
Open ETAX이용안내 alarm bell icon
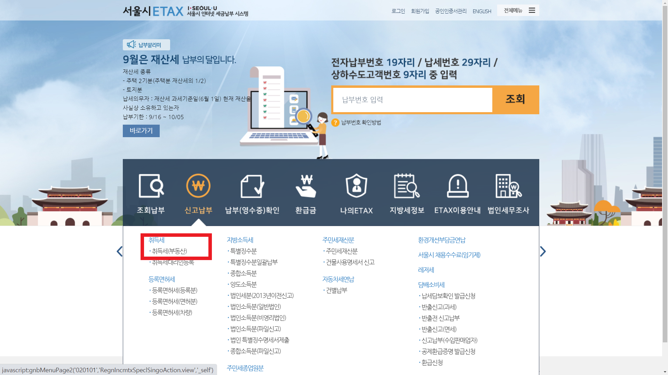458,186
